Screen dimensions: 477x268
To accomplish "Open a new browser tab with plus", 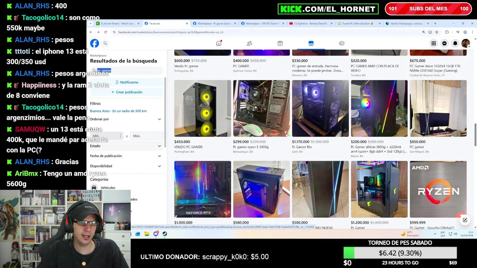I will pyautogui.click(x=435, y=23).
